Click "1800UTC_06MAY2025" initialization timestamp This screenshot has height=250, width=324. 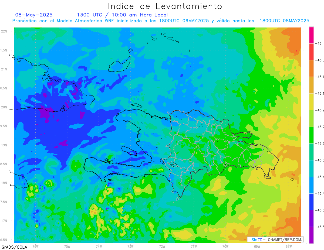[x=184, y=21]
